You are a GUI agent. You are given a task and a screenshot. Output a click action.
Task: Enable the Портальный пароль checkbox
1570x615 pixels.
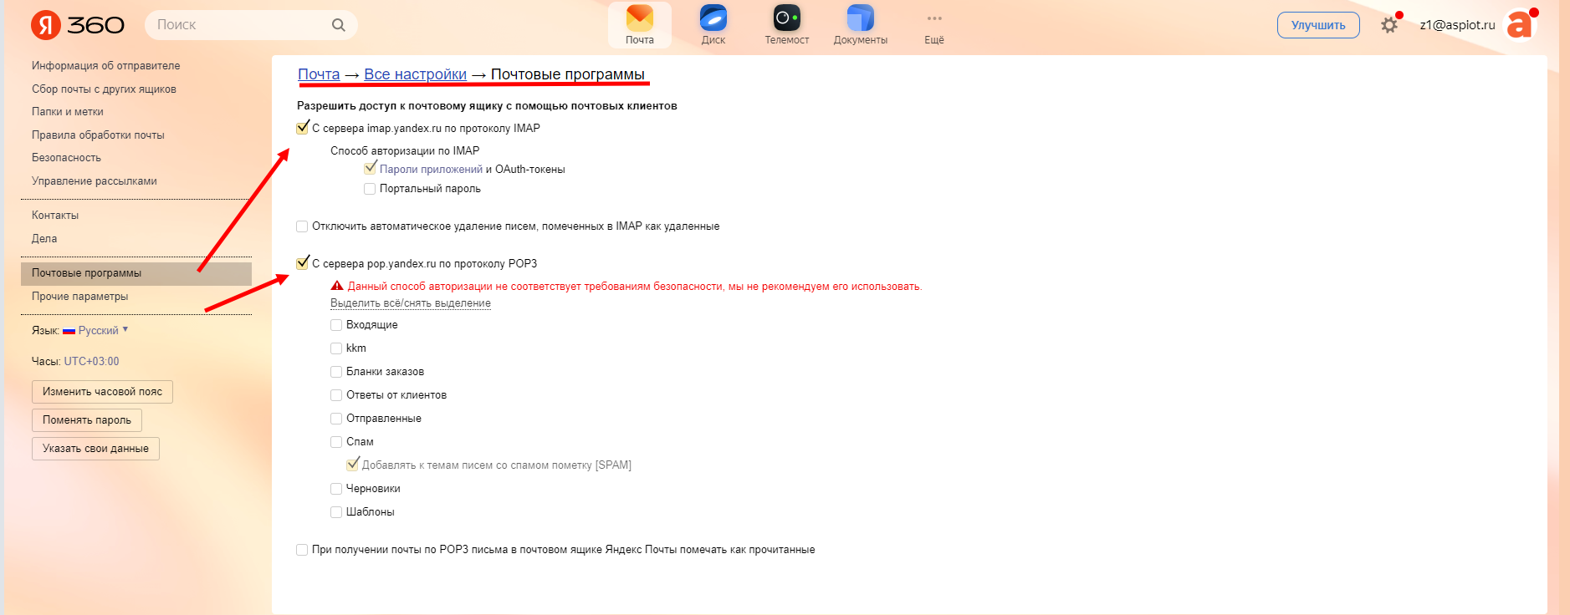point(370,189)
